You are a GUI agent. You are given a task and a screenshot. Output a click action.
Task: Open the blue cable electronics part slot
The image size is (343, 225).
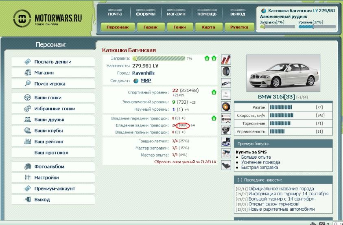pyautogui.click(x=226, y=142)
